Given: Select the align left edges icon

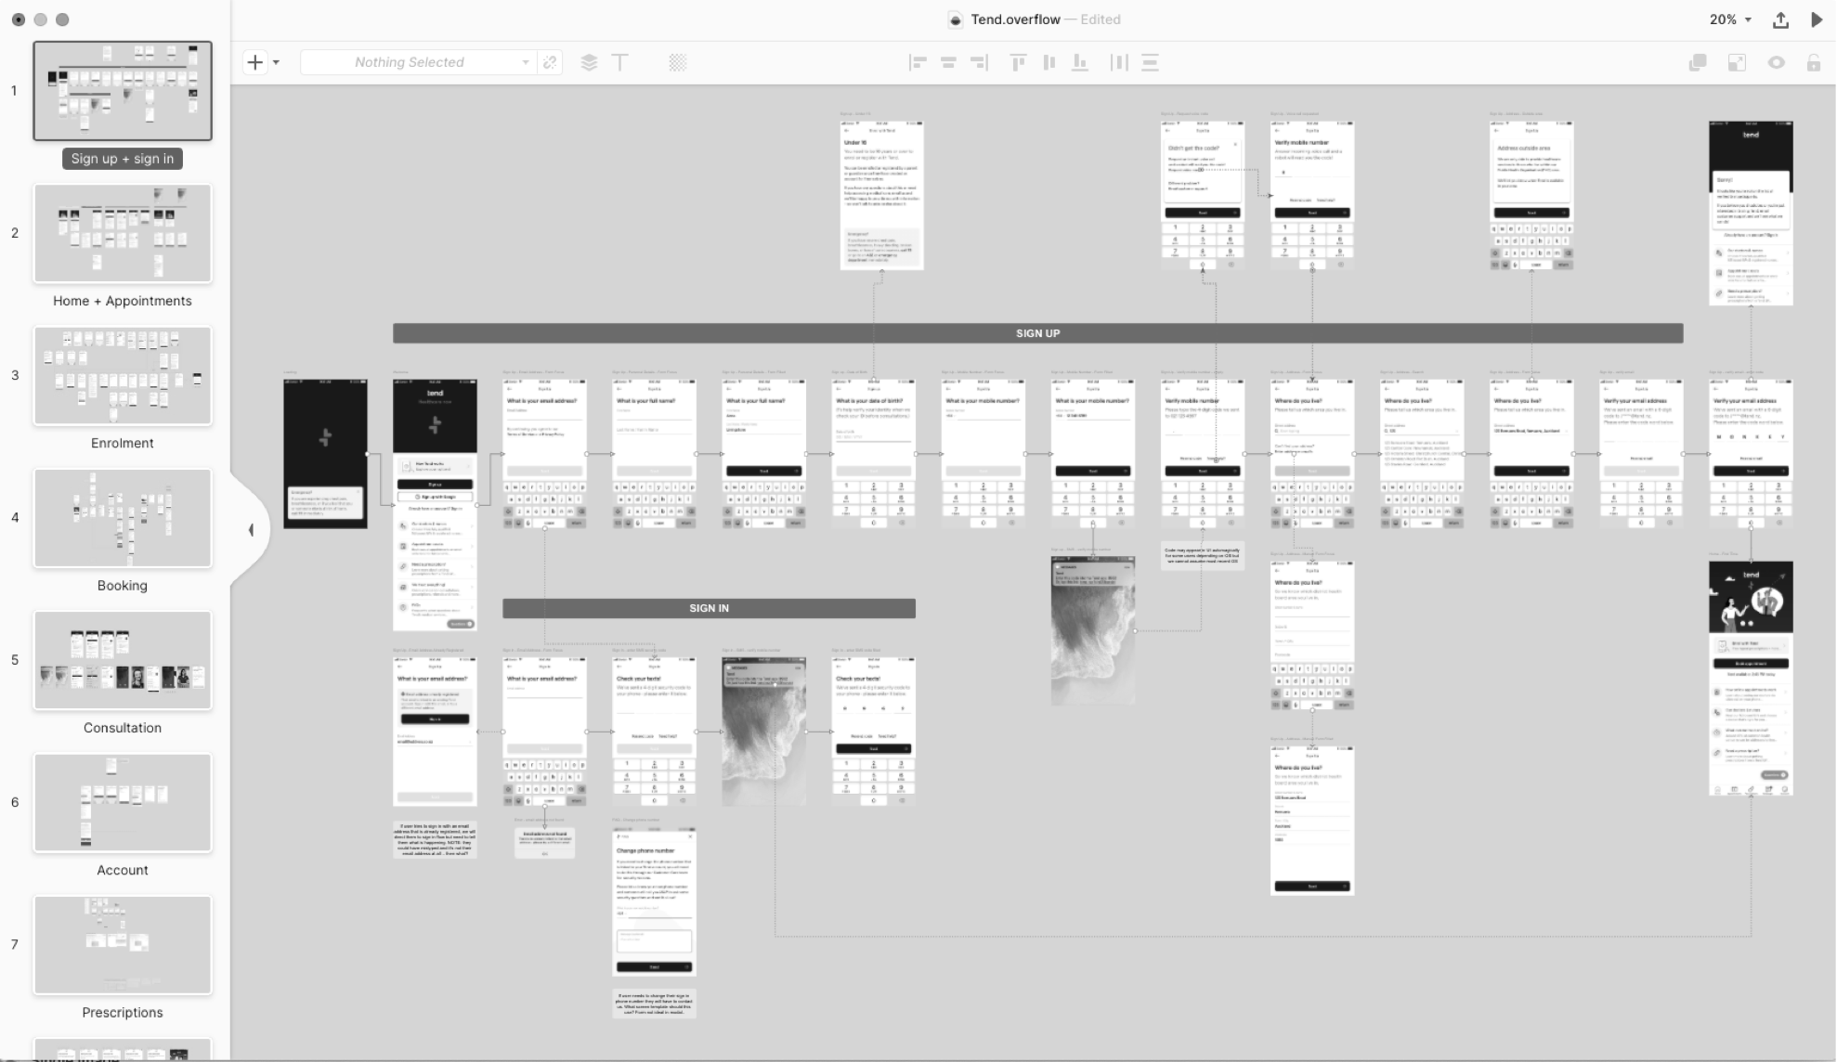Looking at the screenshot, I should [x=918, y=62].
